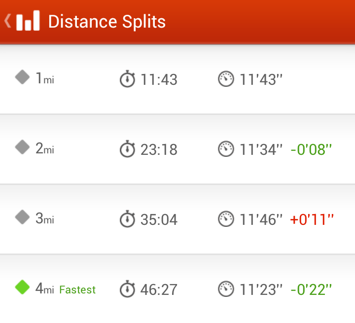Tap the green -0'08" pace difference
Screen dimensions: 355x323
tap(311, 149)
